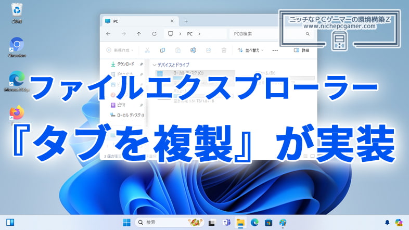The width and height of the screenshot is (409, 230).
Task: Toggle the 詳細 details pane
Action: pos(301,50)
